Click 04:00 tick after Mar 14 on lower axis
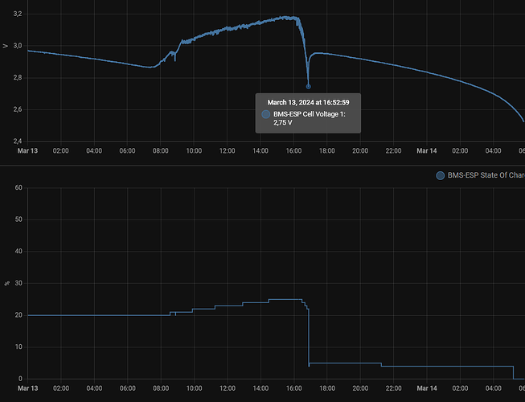This screenshot has width=525, height=402. coord(493,388)
